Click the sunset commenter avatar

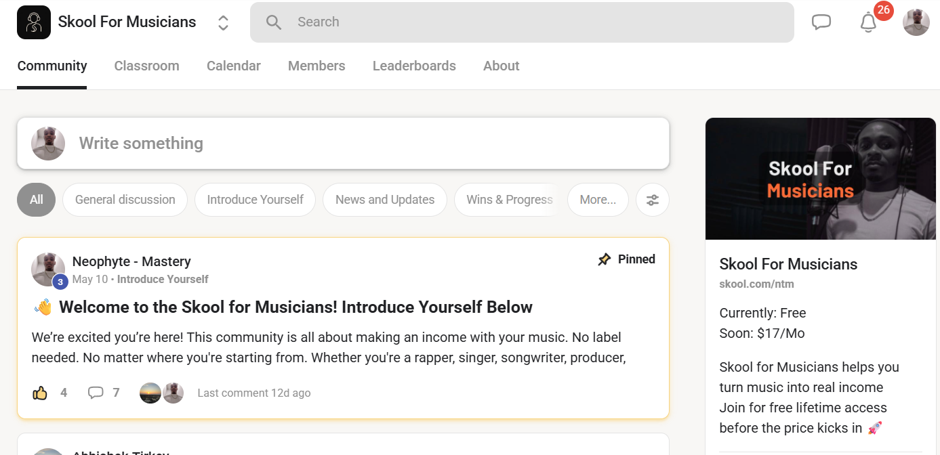tap(150, 393)
